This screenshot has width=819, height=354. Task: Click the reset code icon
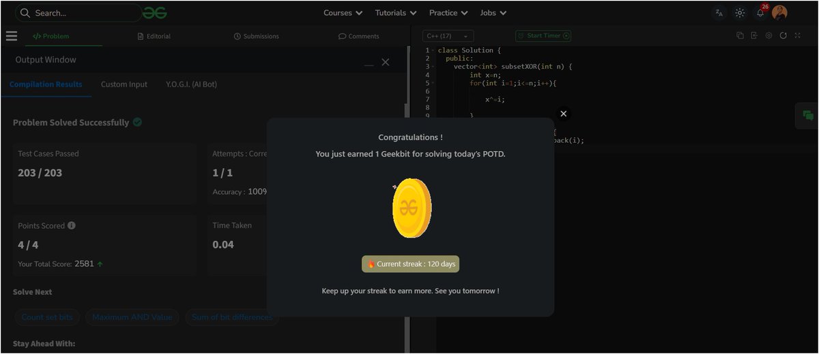point(783,35)
